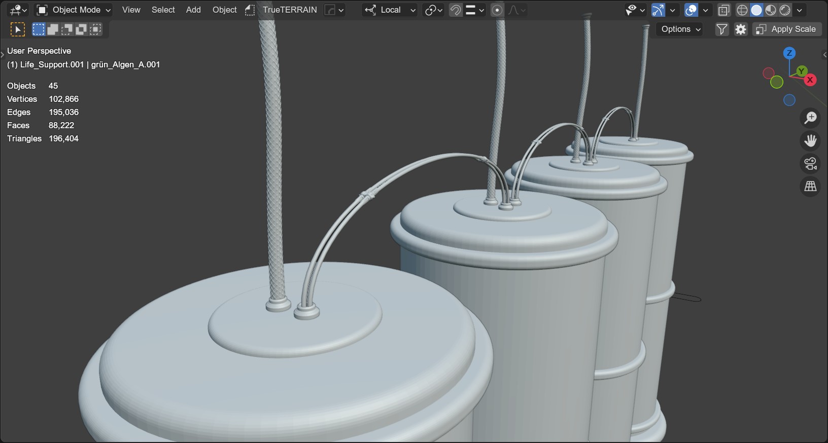This screenshot has width=828, height=443.
Task: Click the User Perspective label
Action: click(39, 51)
